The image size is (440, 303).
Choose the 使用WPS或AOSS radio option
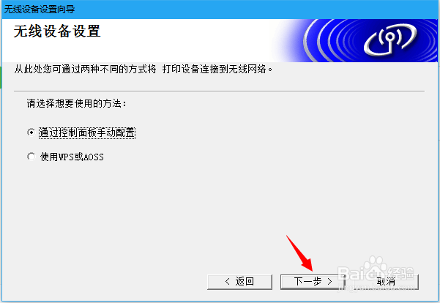point(31,157)
